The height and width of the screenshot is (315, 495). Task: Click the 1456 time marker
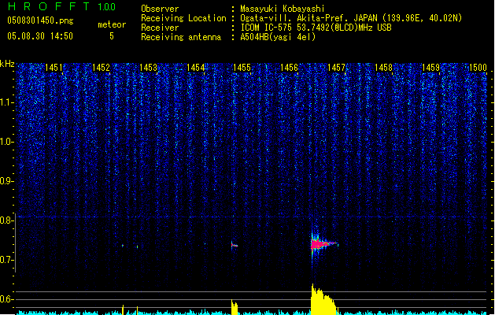[x=289, y=68]
